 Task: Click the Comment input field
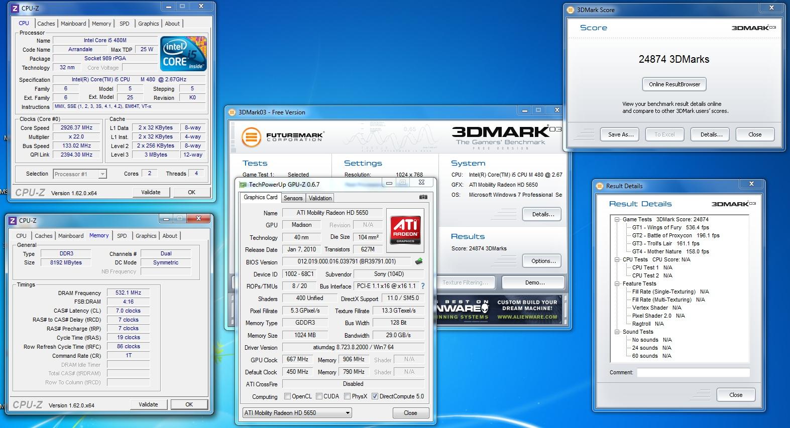(693, 372)
